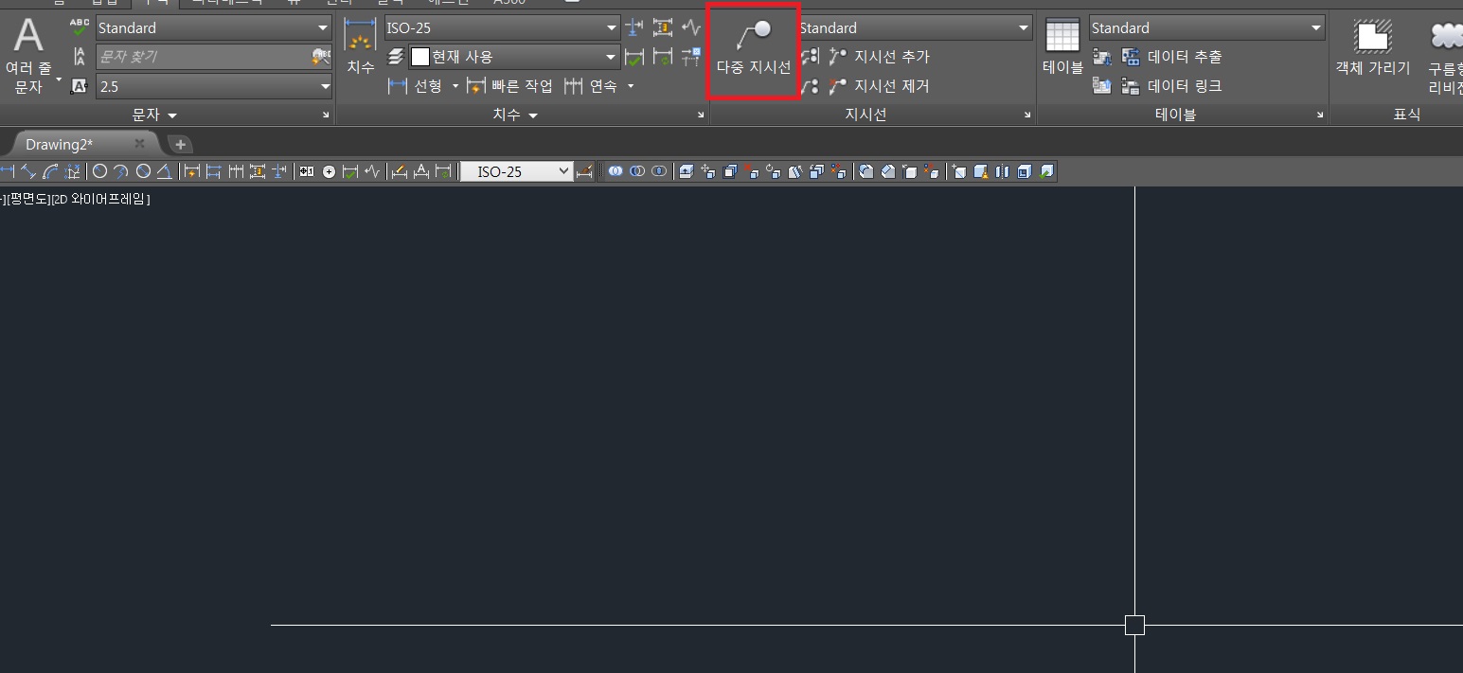Viewport: 1463px width, 673px height.
Task: Open the 지시선 panel dialog launcher arrow
Action: click(x=1027, y=115)
